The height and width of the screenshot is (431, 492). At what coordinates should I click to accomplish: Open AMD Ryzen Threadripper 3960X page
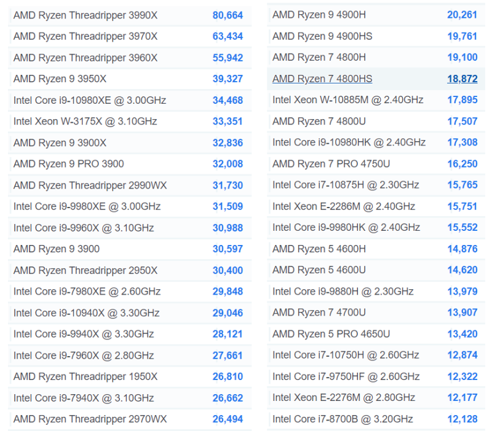pos(85,58)
